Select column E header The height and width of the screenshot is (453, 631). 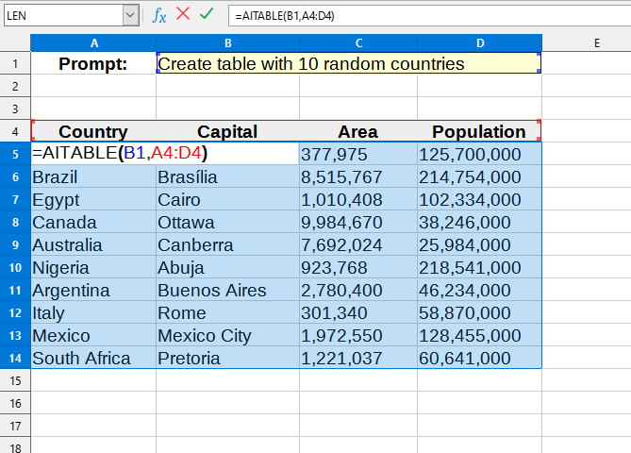pyautogui.click(x=597, y=43)
